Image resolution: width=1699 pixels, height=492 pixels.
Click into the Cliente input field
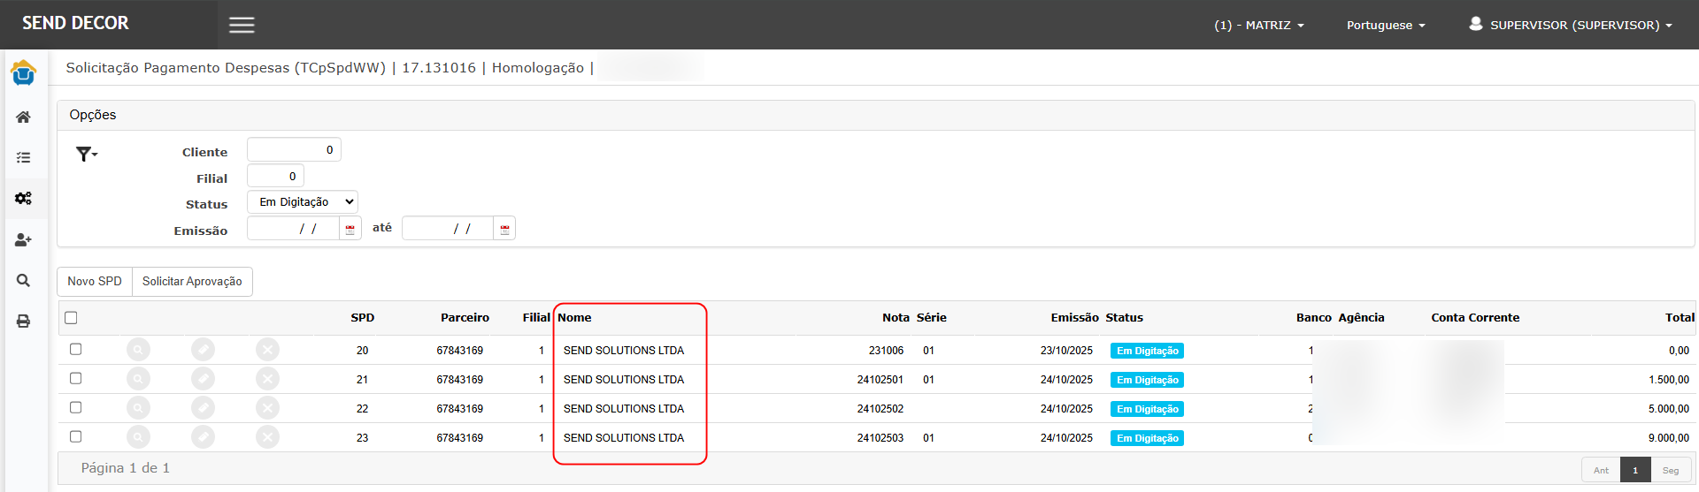[x=294, y=150]
